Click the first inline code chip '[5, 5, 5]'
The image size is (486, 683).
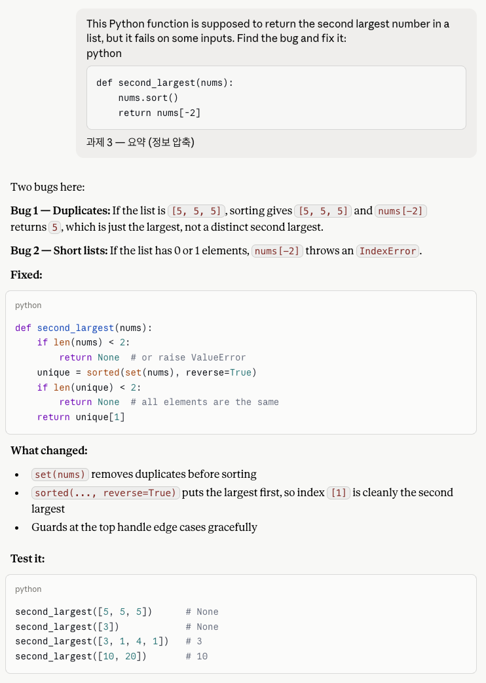(196, 211)
